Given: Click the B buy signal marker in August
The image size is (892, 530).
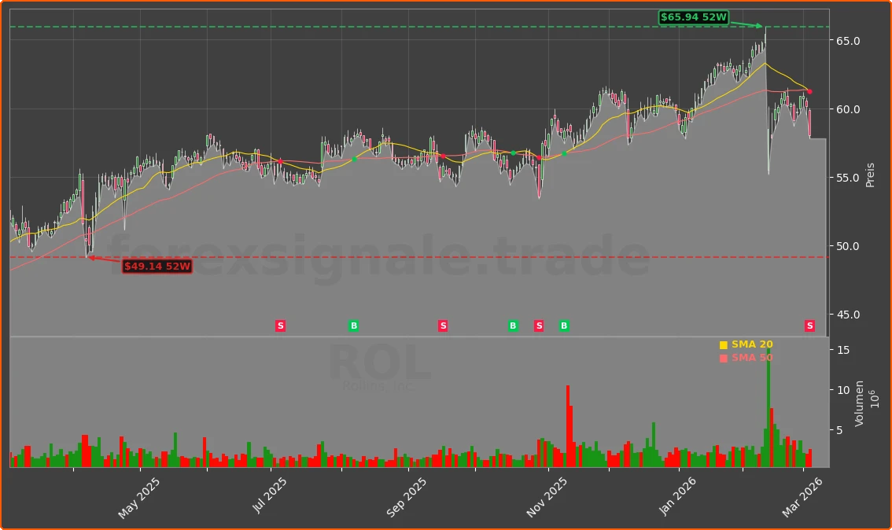Looking at the screenshot, I should tap(355, 326).
